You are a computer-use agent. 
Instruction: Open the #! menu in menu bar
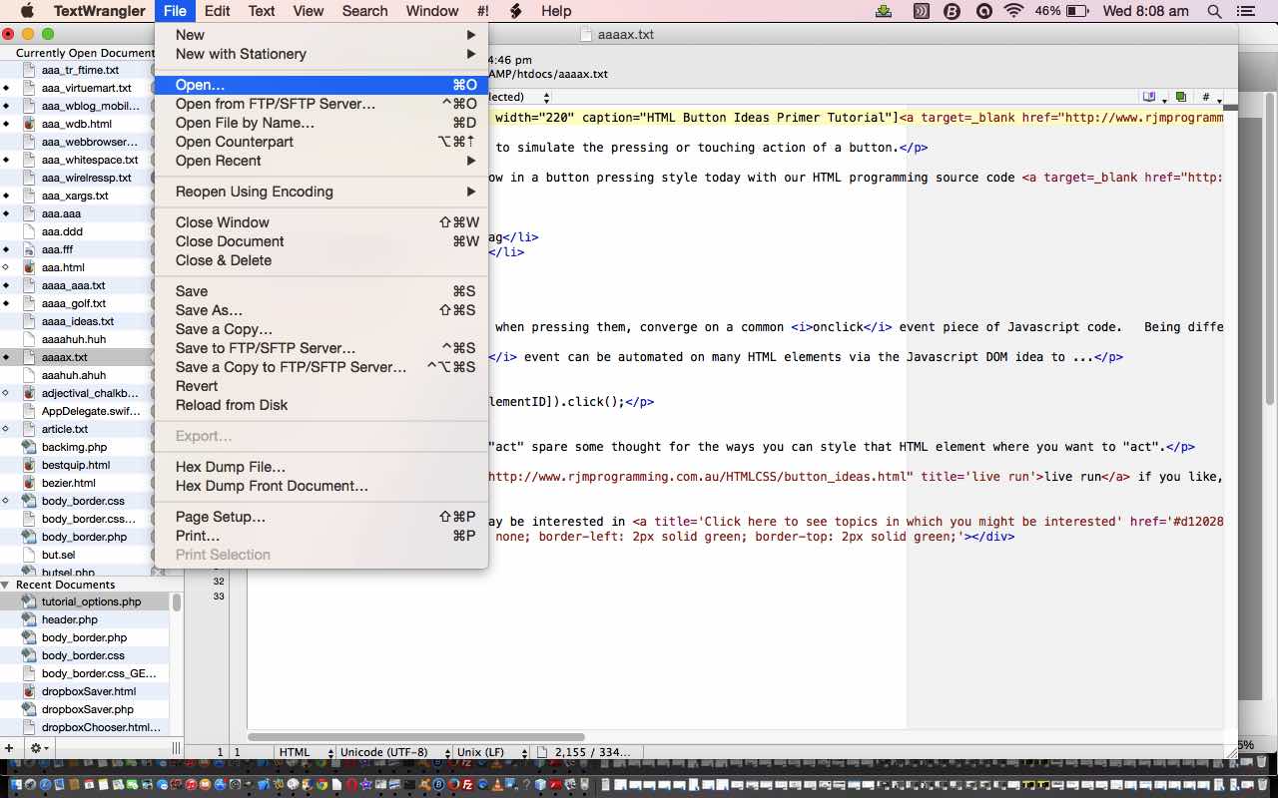coord(483,11)
